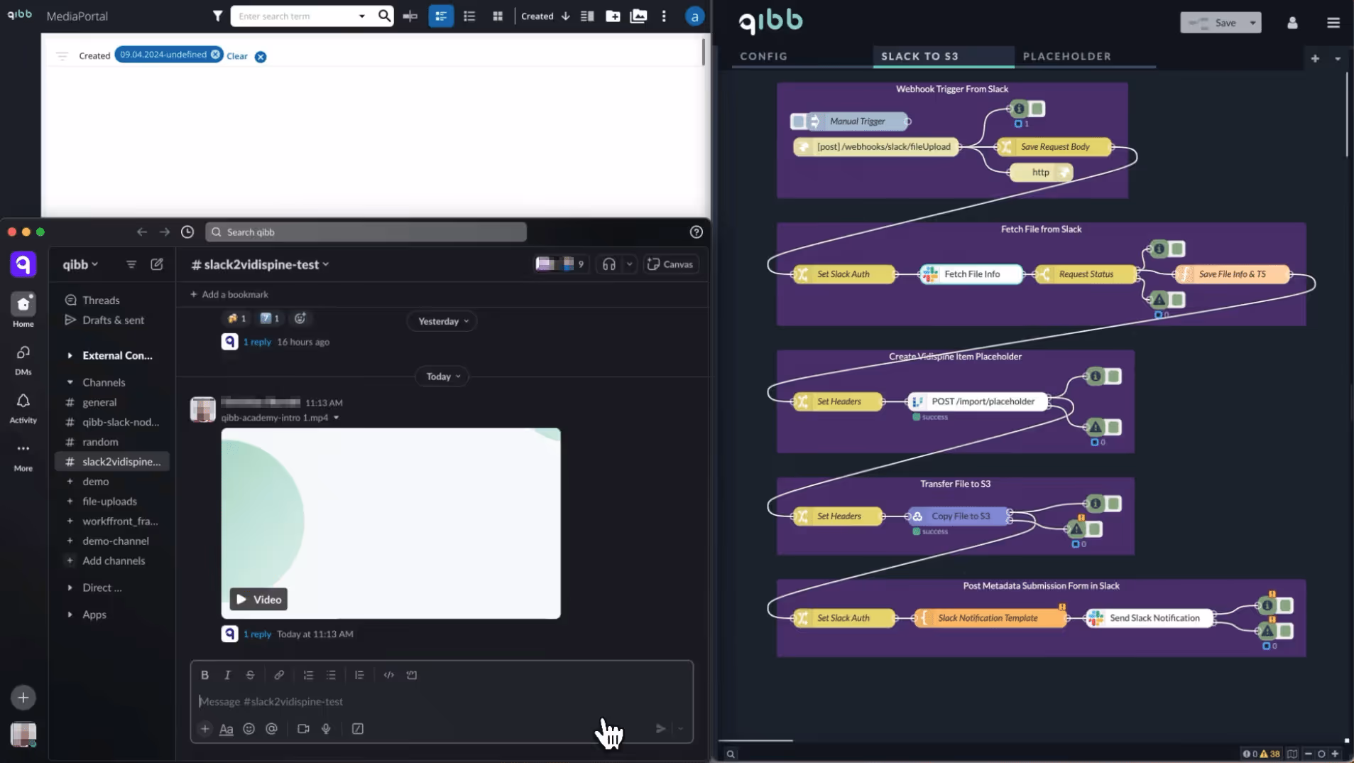
Task: Remove the 09.04.2024-undefined filter chip
Action: (x=215, y=55)
